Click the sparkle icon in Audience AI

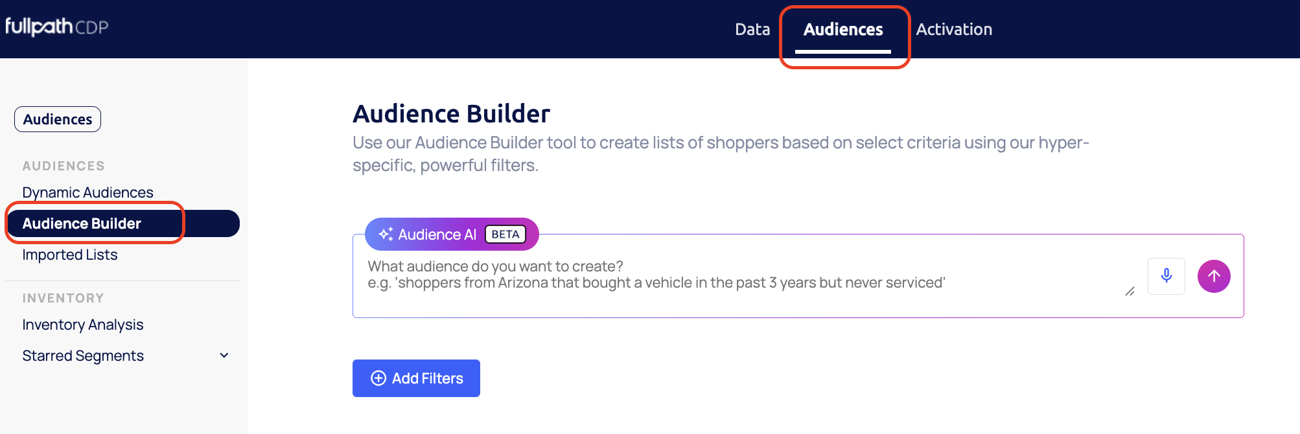coord(386,234)
